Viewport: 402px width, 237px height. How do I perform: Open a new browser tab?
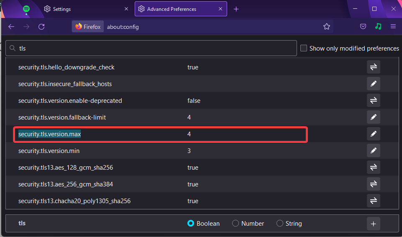point(236,9)
